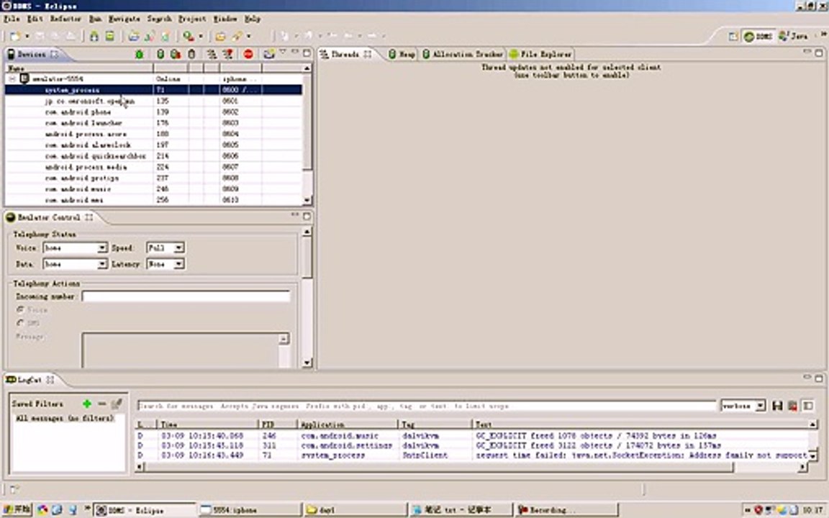
Task: Select the system_process row
Action: pyautogui.click(x=153, y=90)
